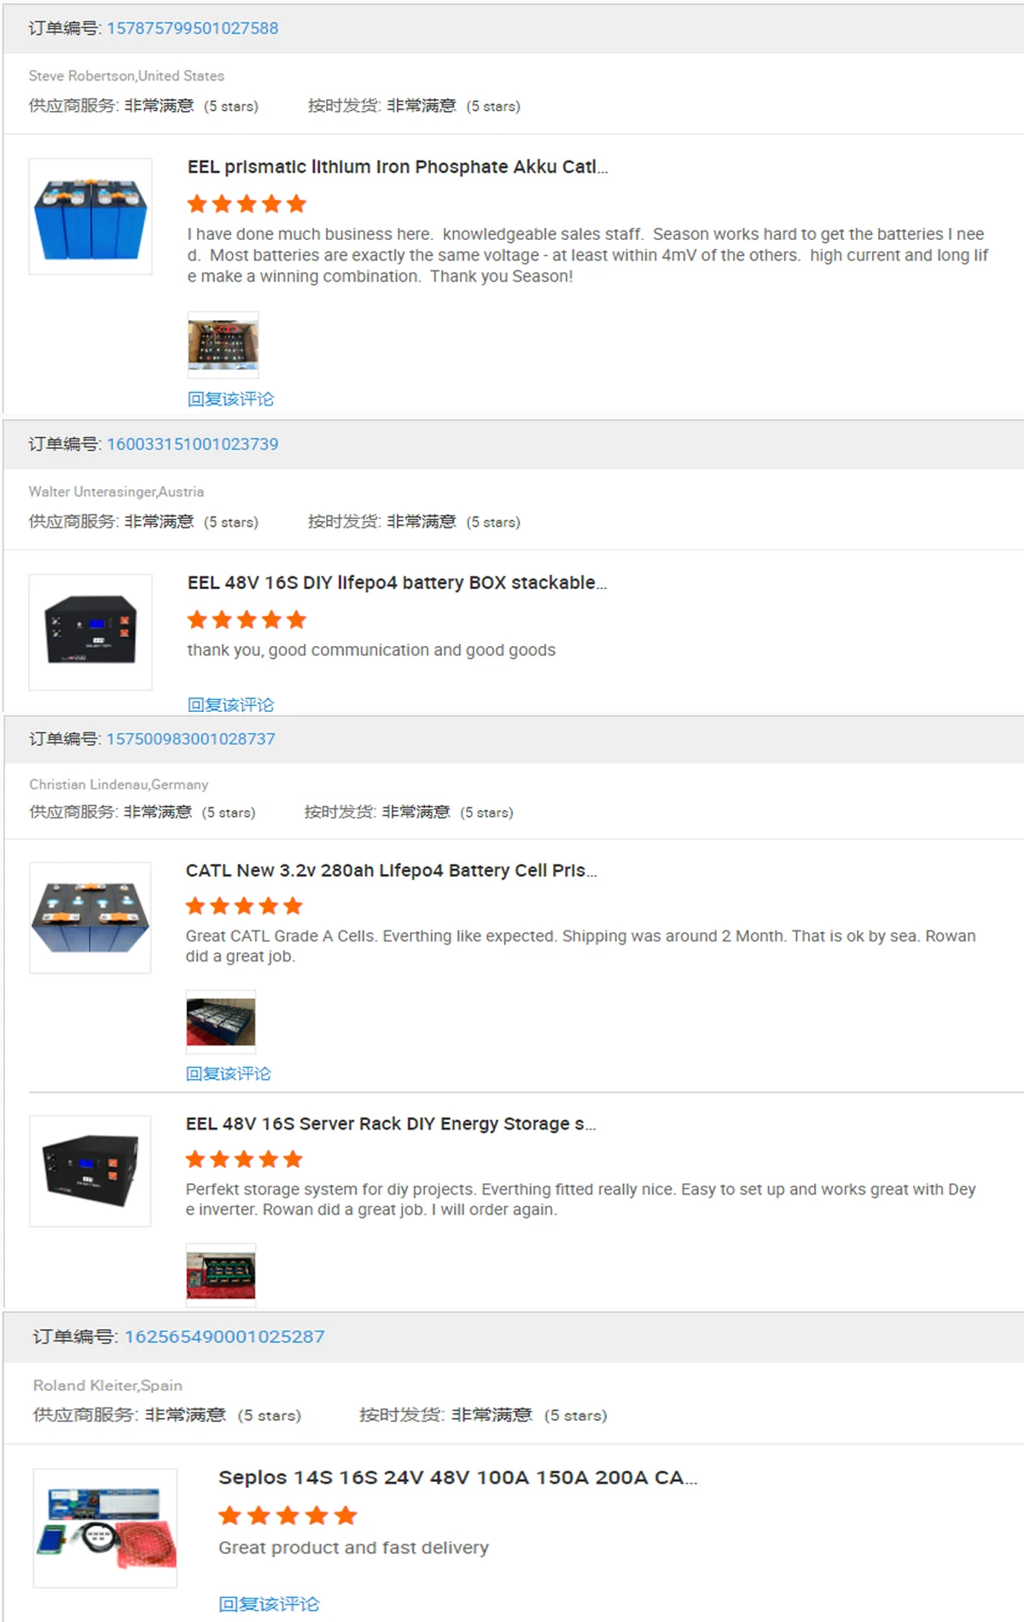Open EEL 48V 16S Server Rack DIY title
This screenshot has width=1024, height=1622.
tap(391, 1123)
